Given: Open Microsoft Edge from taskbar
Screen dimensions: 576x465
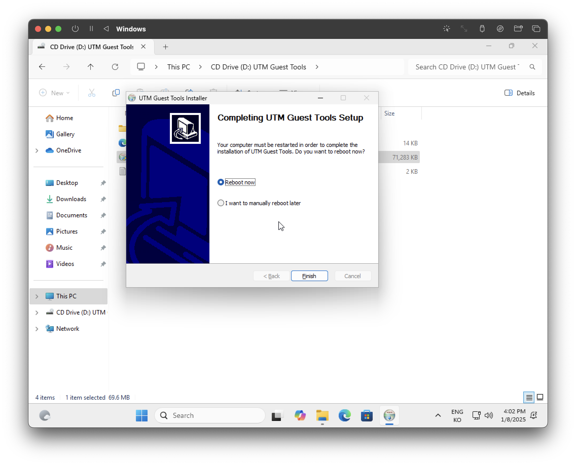Looking at the screenshot, I should tap(345, 415).
